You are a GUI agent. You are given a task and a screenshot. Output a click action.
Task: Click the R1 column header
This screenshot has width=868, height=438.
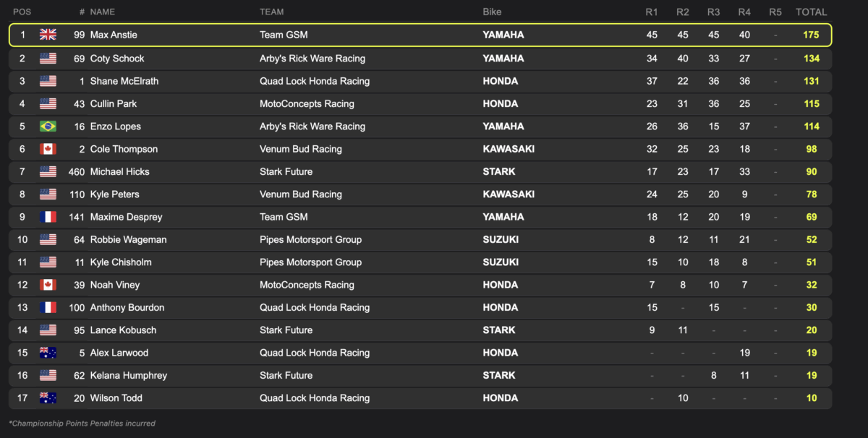[x=651, y=12]
